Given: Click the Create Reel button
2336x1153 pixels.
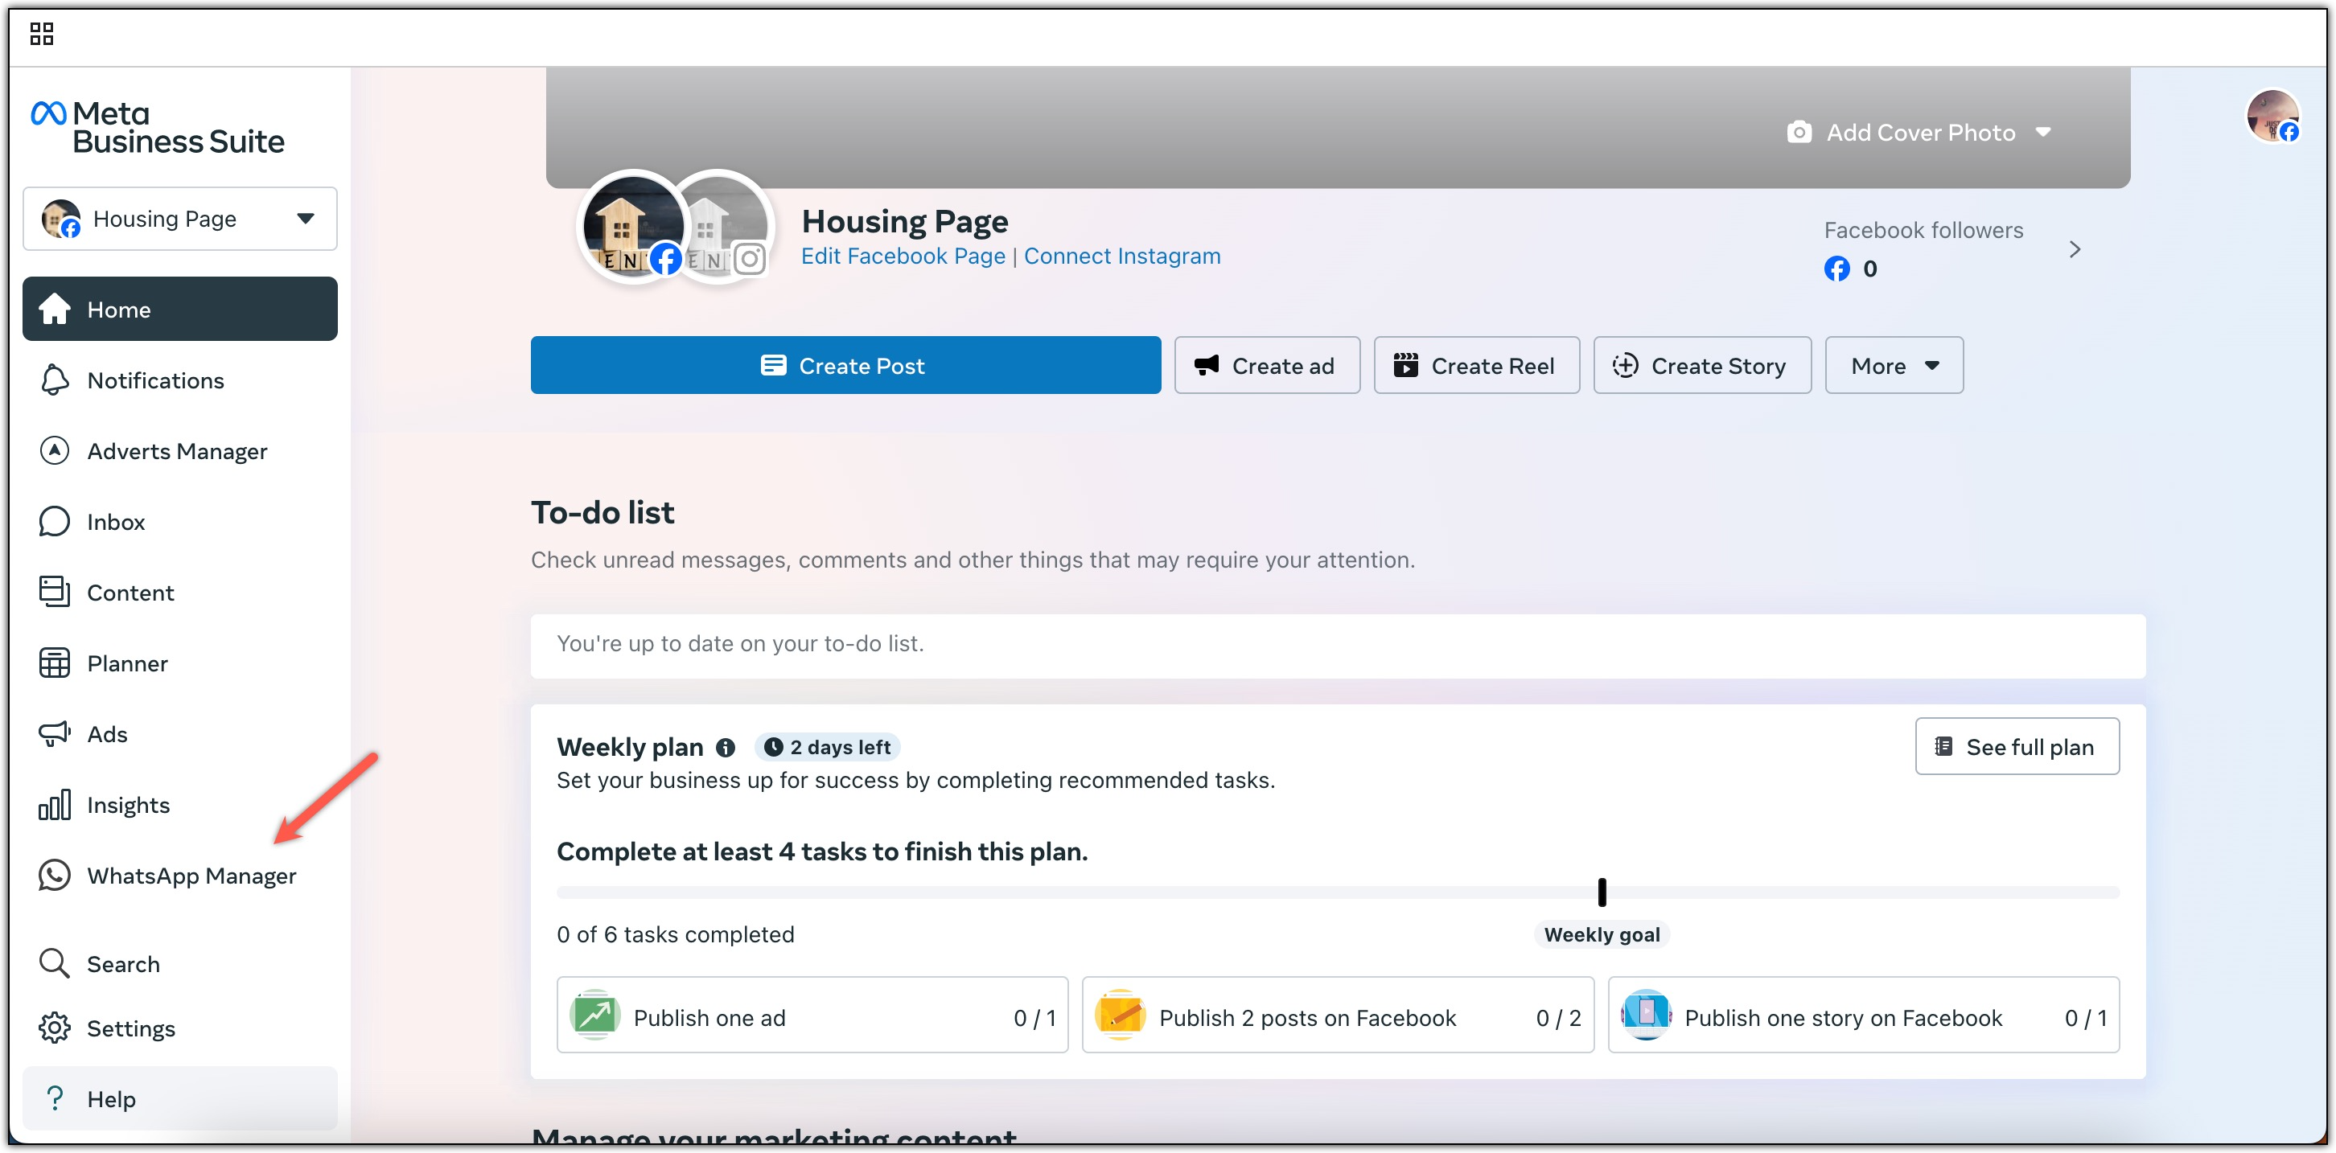Looking at the screenshot, I should (1476, 365).
